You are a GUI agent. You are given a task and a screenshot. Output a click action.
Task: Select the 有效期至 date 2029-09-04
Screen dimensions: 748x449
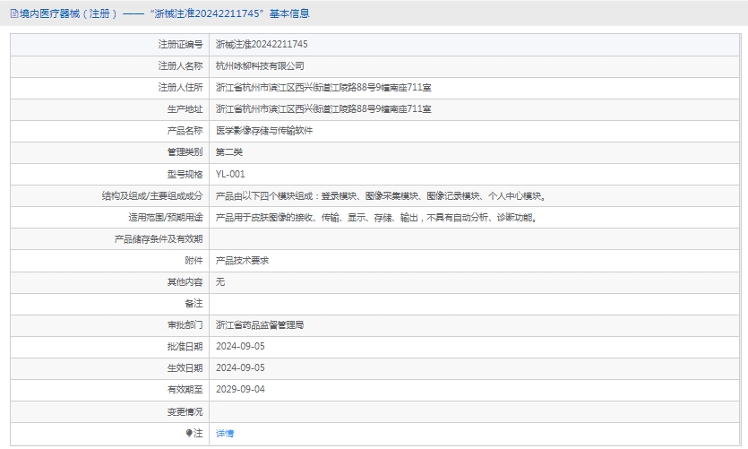click(x=240, y=389)
